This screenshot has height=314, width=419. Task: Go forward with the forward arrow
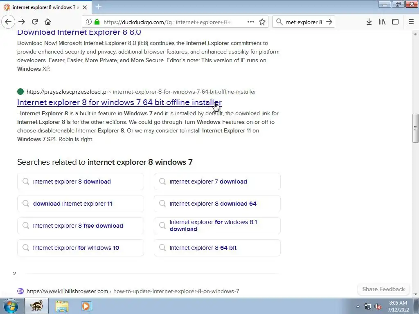(22, 22)
